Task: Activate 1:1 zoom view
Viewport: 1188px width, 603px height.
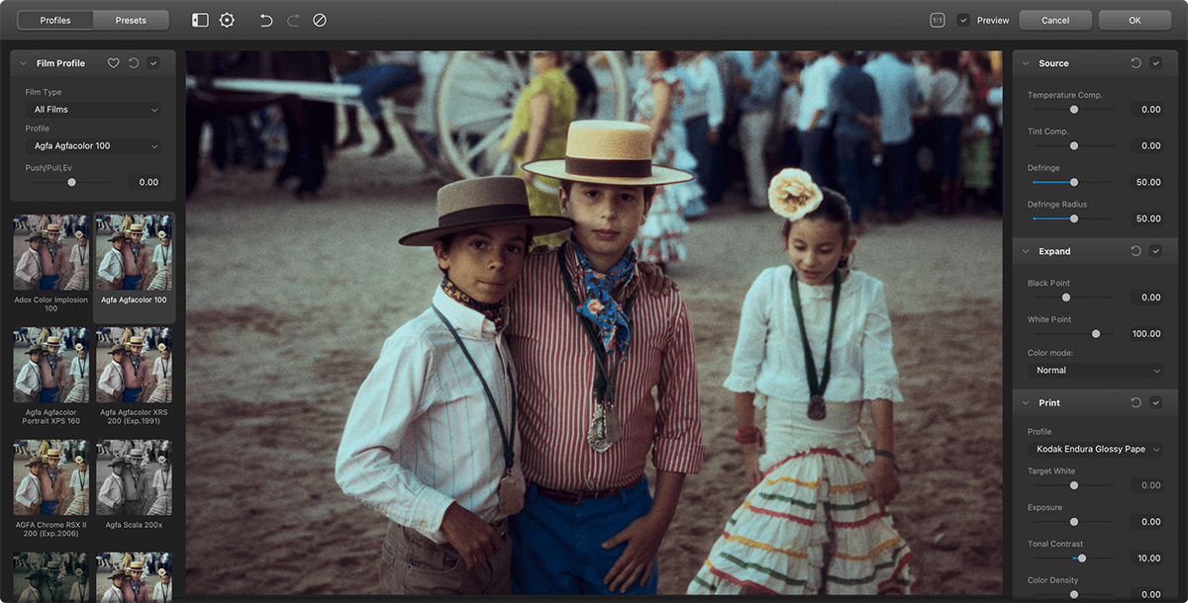Action: tap(940, 20)
